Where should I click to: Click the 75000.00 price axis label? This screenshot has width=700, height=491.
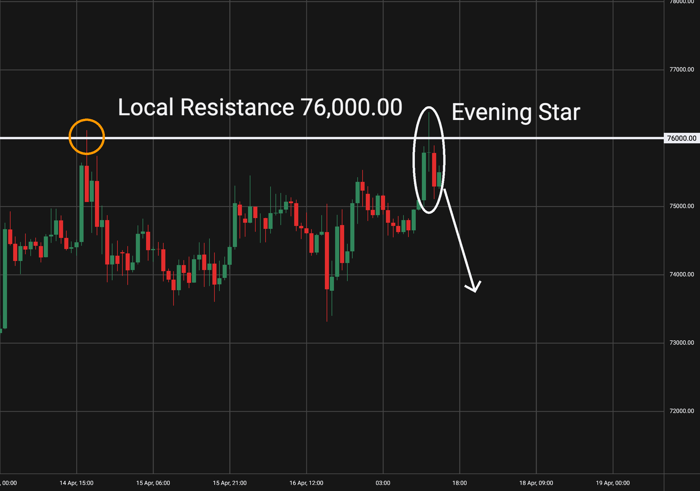tap(681, 206)
